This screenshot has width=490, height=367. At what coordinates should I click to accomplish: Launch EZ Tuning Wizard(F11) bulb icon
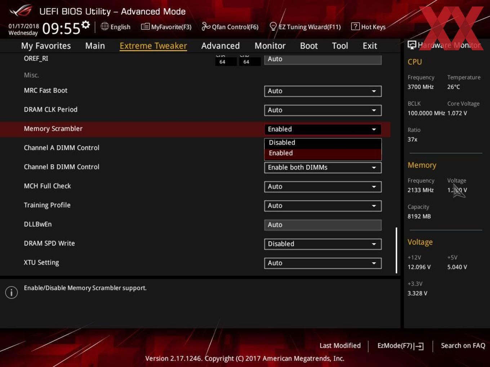(273, 27)
